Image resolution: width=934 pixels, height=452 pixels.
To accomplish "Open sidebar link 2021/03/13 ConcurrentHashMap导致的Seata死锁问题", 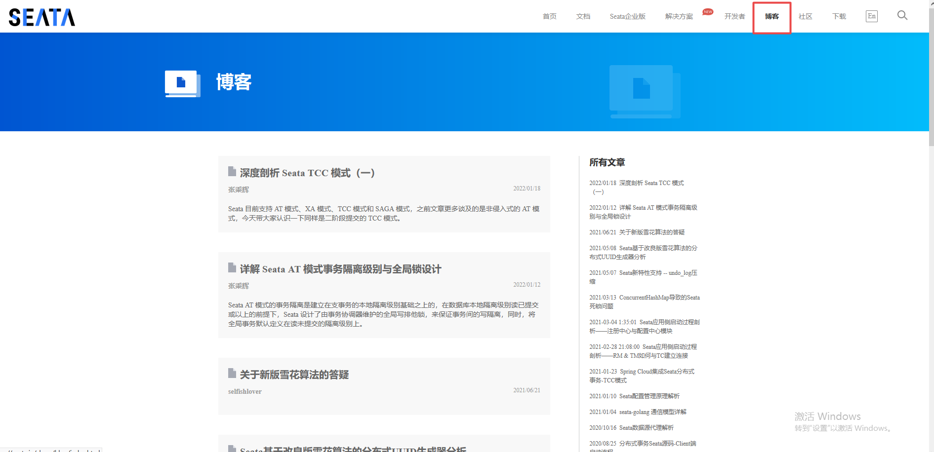I will coord(645,302).
